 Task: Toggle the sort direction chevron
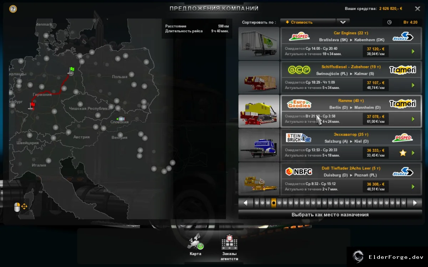343,22
